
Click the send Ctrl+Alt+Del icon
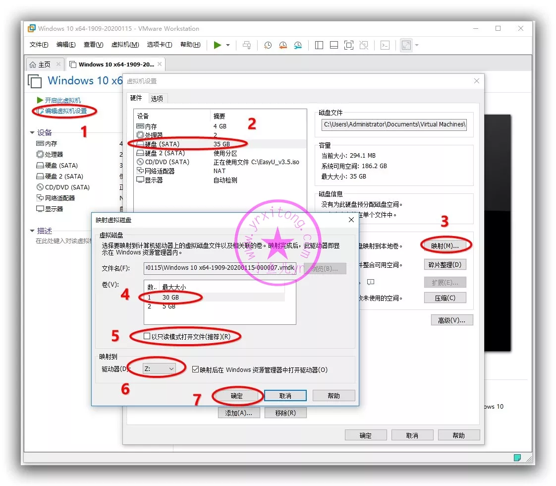[247, 45]
